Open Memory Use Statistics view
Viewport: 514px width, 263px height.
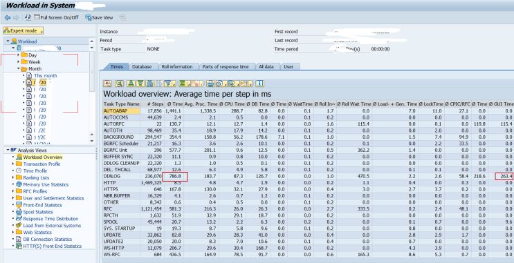tap(46, 185)
